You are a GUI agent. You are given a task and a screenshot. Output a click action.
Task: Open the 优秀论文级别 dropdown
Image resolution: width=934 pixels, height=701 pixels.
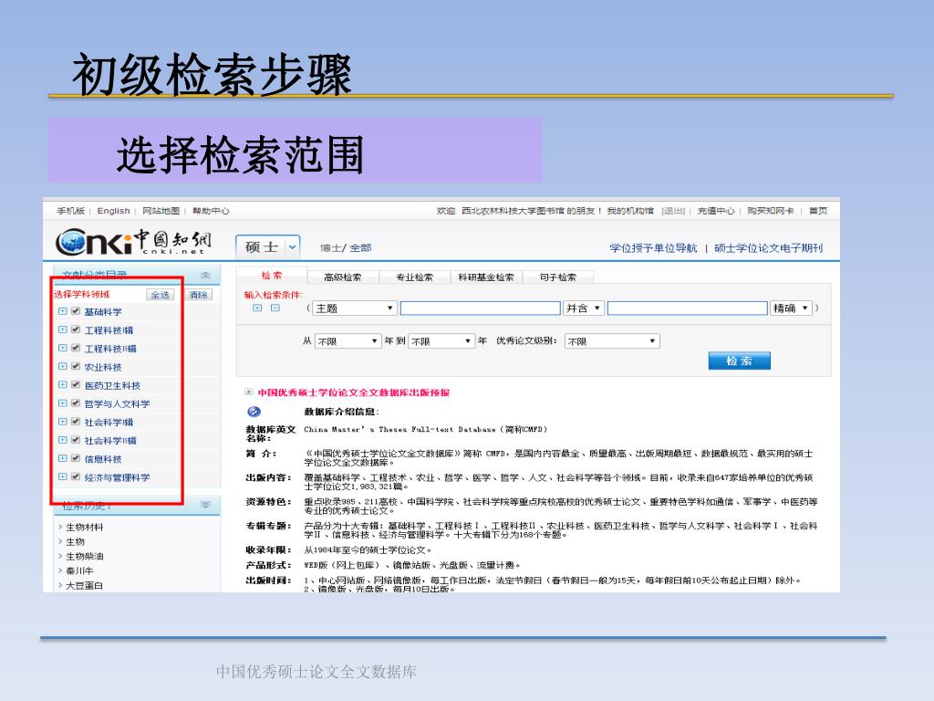tap(612, 341)
